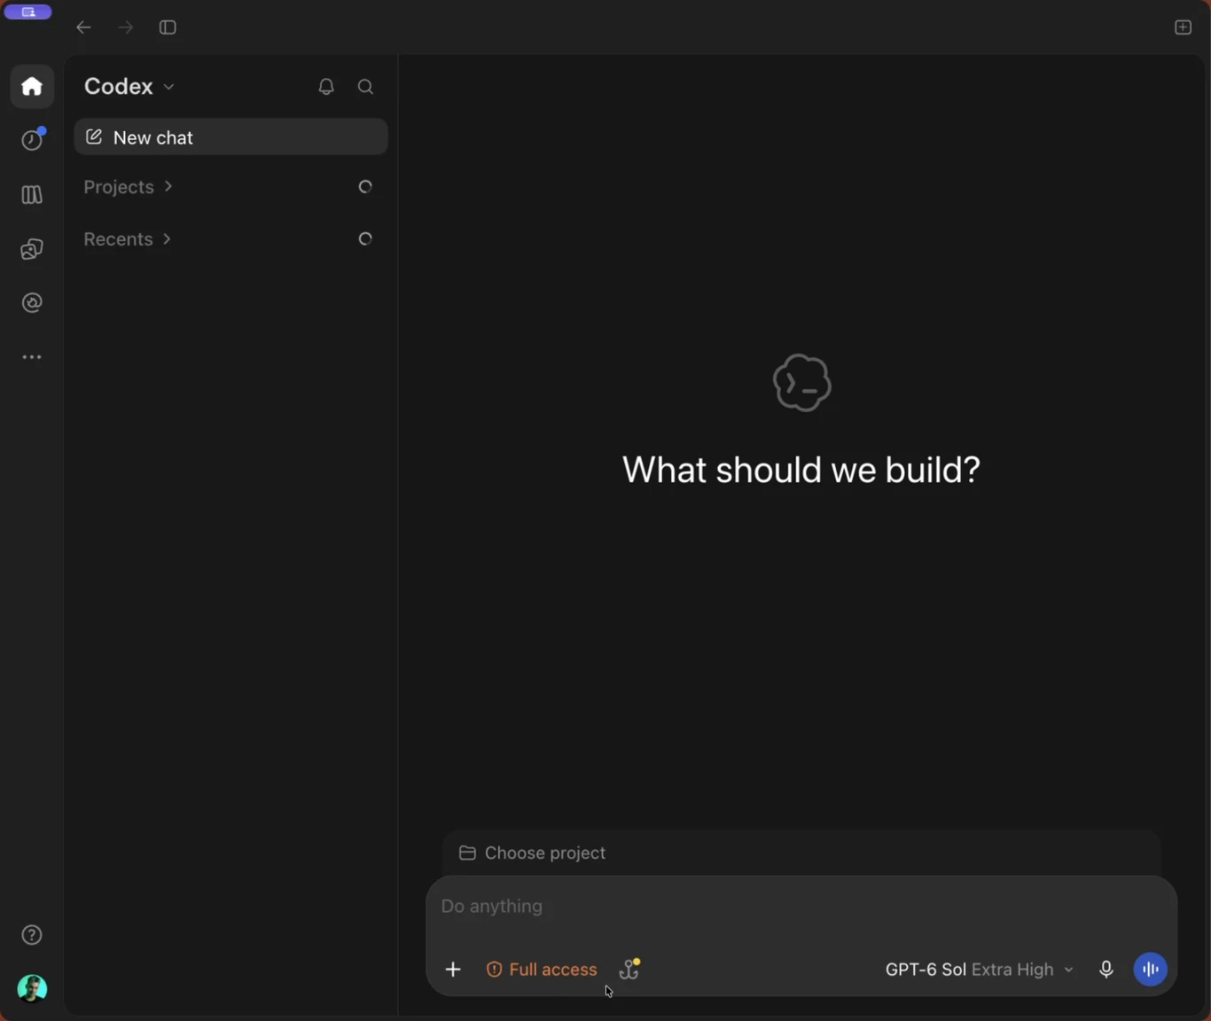Image resolution: width=1211 pixels, height=1021 pixels.
Task: Click the at-sign circle icon in sidebar
Action: pyautogui.click(x=32, y=303)
